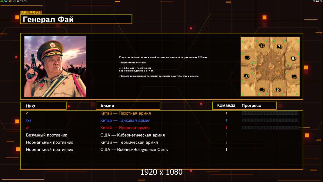
Task: Choose start position marker 2 on minimap
Action: [278, 90]
